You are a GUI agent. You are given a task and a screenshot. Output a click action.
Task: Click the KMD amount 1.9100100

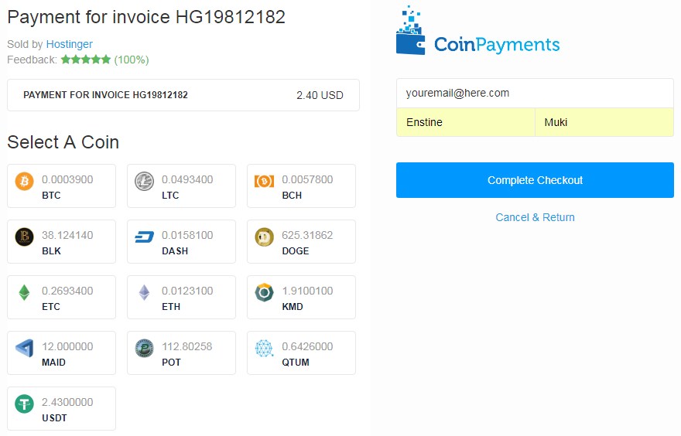click(x=307, y=291)
